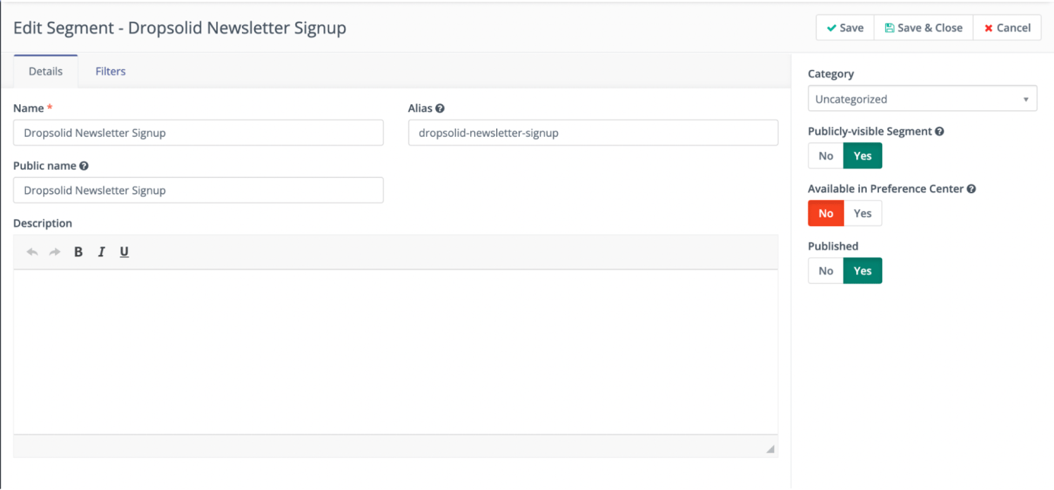
Task: Click Publicly-visible Segment help icon
Action: pyautogui.click(x=939, y=132)
